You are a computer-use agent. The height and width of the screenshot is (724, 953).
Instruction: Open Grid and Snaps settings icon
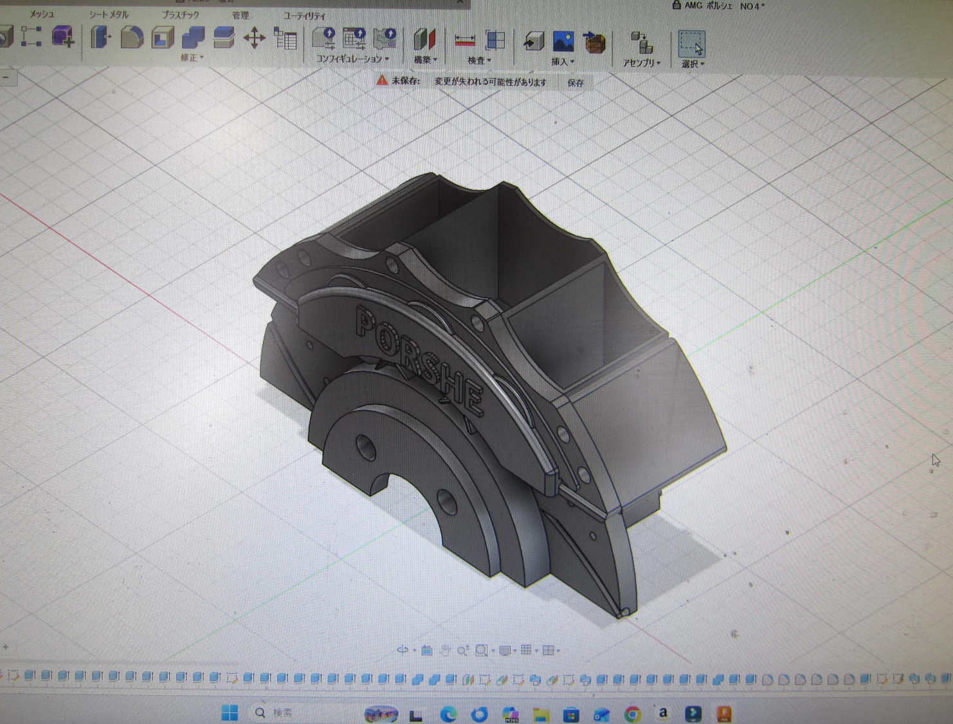526,650
